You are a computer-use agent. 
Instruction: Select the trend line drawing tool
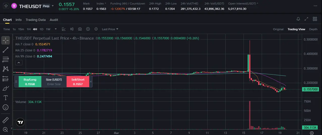tap(6, 50)
